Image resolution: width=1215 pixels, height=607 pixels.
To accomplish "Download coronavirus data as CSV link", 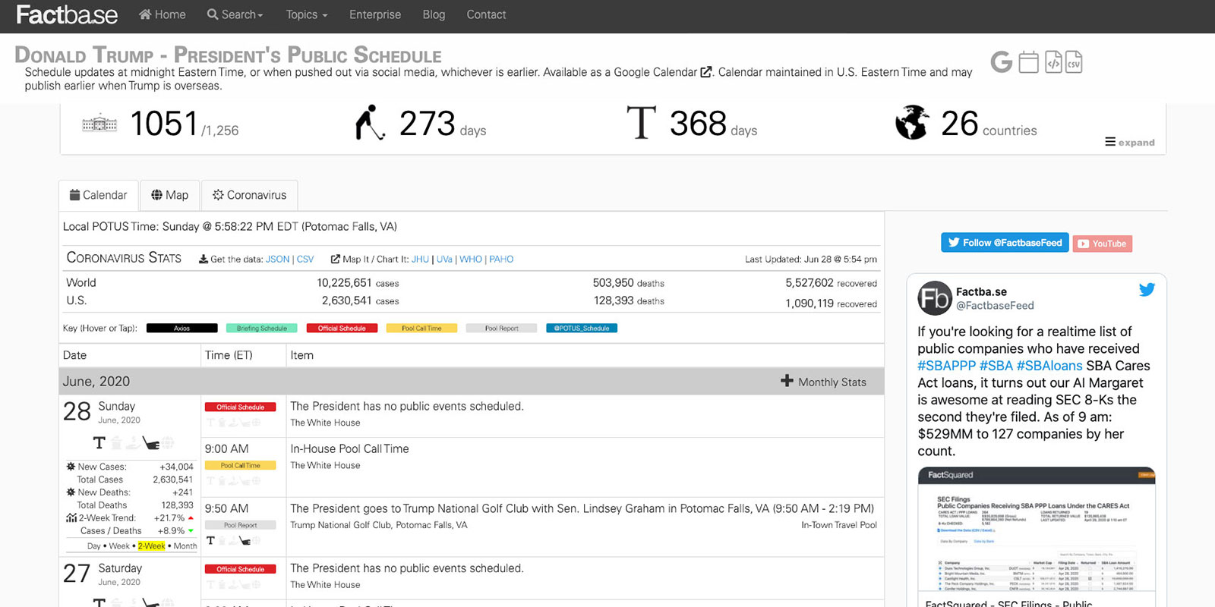I will (x=305, y=259).
